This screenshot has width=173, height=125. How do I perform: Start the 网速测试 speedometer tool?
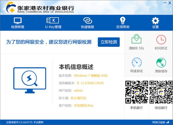(137, 65)
